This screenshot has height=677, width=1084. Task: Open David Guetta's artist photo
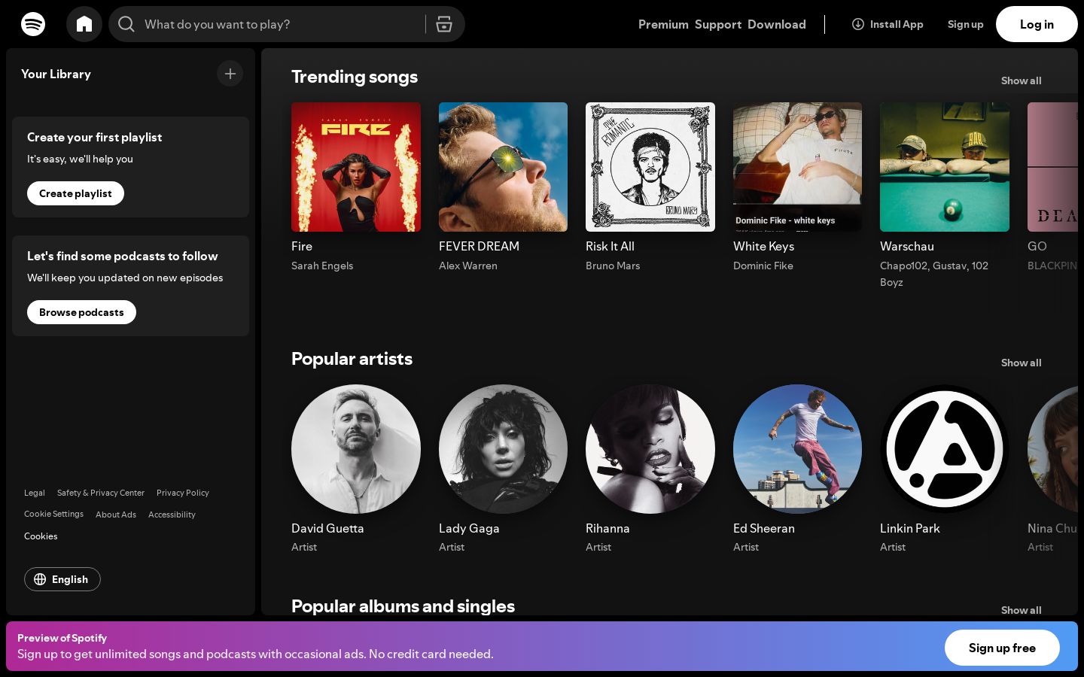pyautogui.click(x=356, y=449)
